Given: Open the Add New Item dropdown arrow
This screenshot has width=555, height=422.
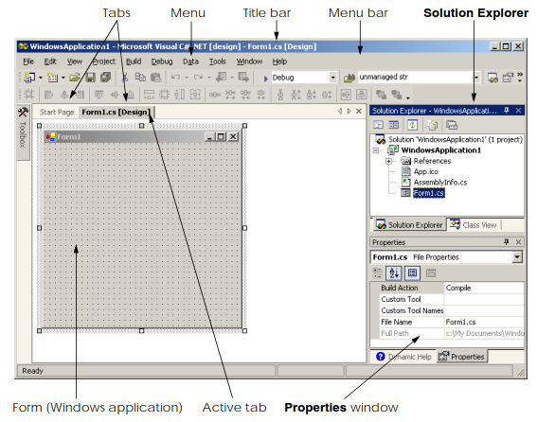Looking at the screenshot, I should pyautogui.click(x=63, y=78).
